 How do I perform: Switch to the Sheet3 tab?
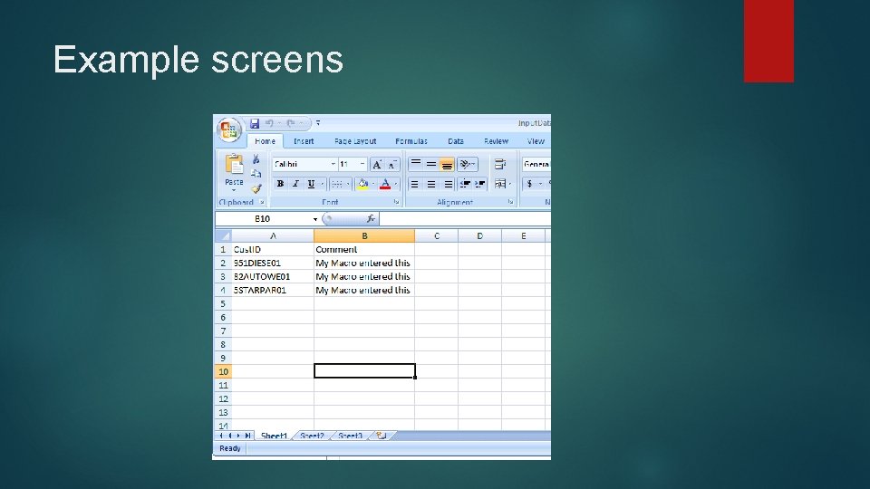pos(350,436)
